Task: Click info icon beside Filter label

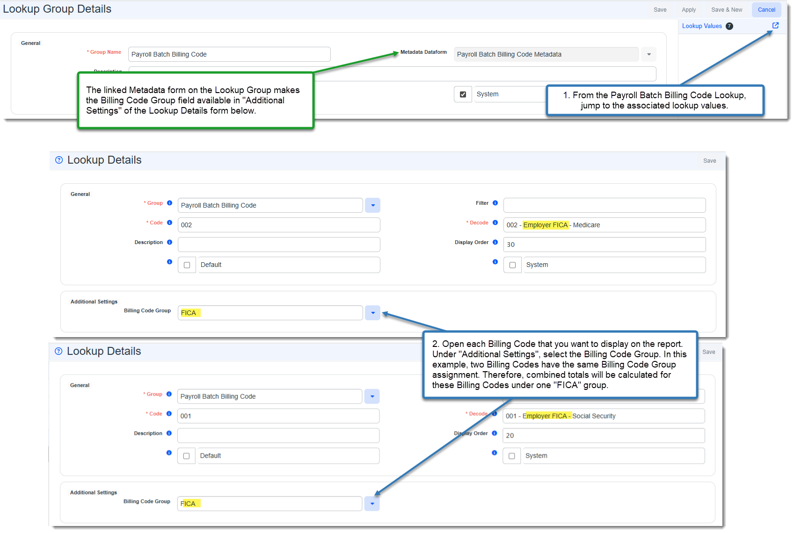Action: tap(495, 203)
